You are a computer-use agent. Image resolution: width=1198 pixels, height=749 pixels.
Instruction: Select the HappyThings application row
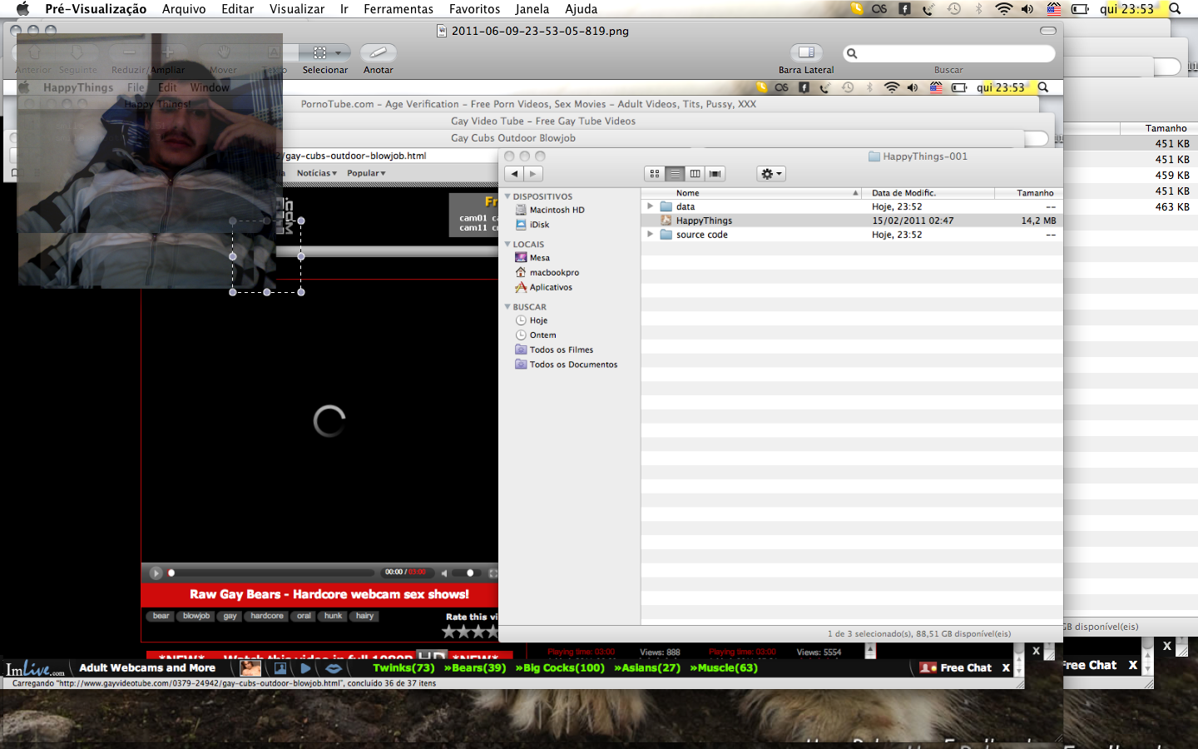pos(852,221)
